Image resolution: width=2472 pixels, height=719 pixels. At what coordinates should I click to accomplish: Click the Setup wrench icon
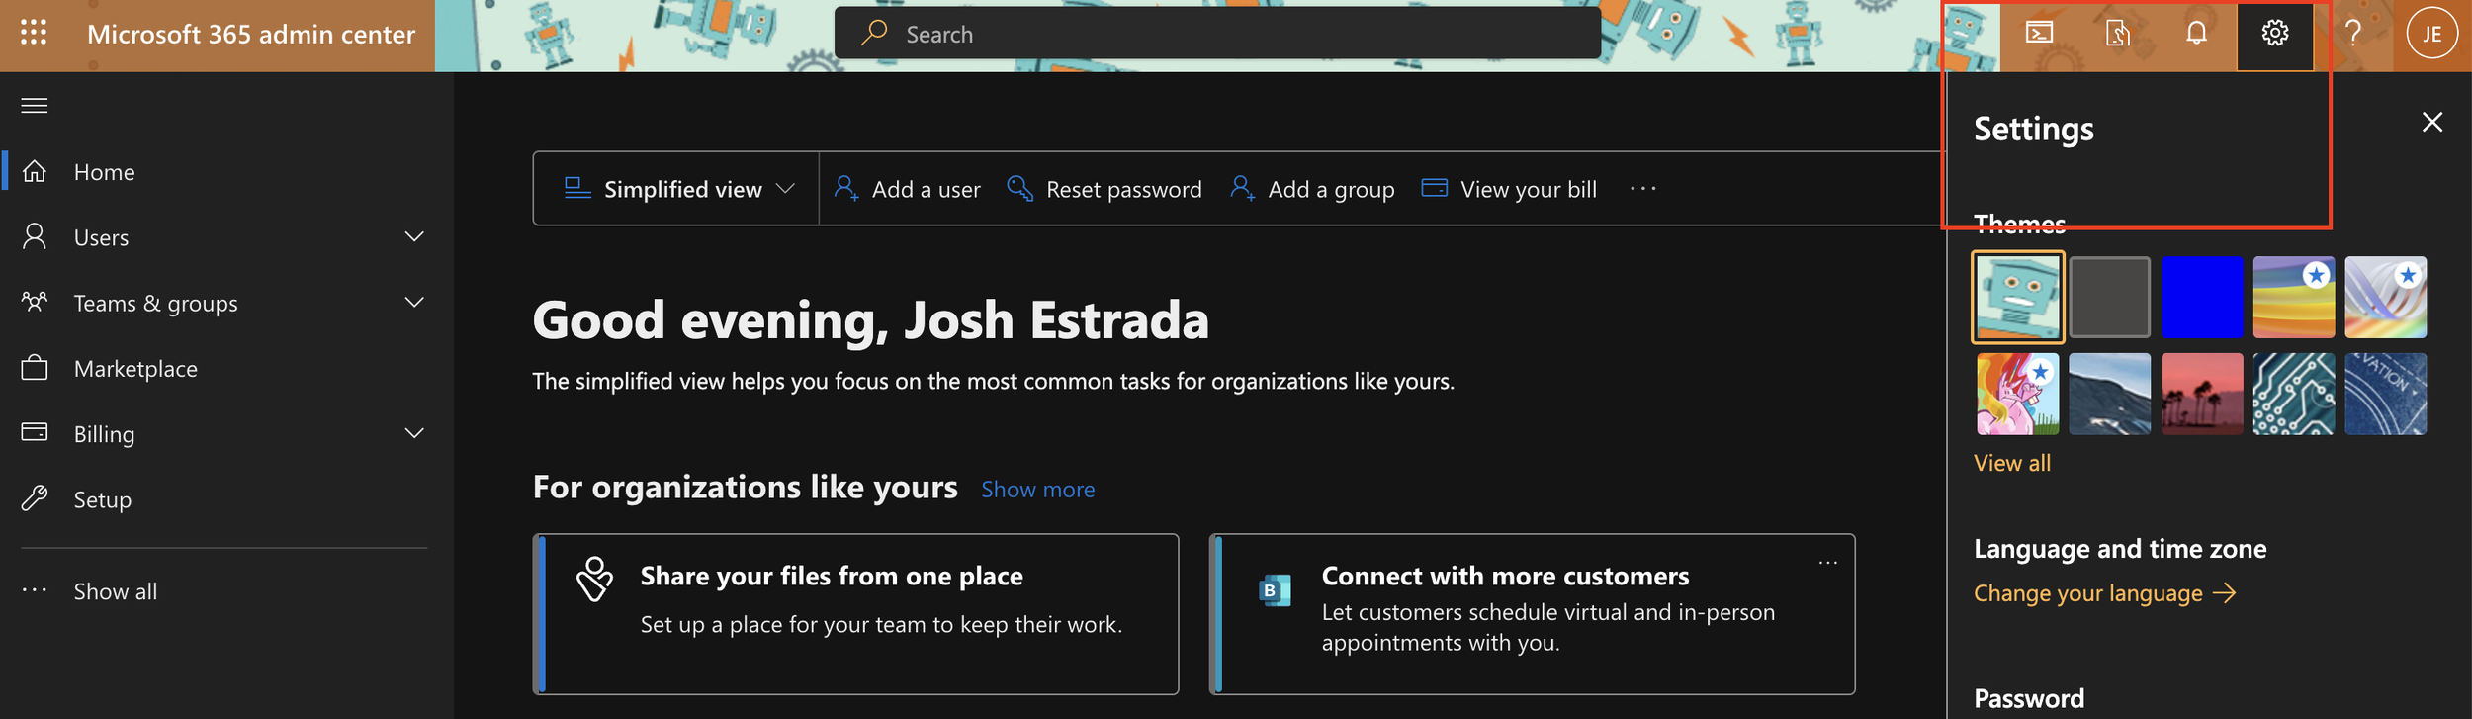pos(35,498)
